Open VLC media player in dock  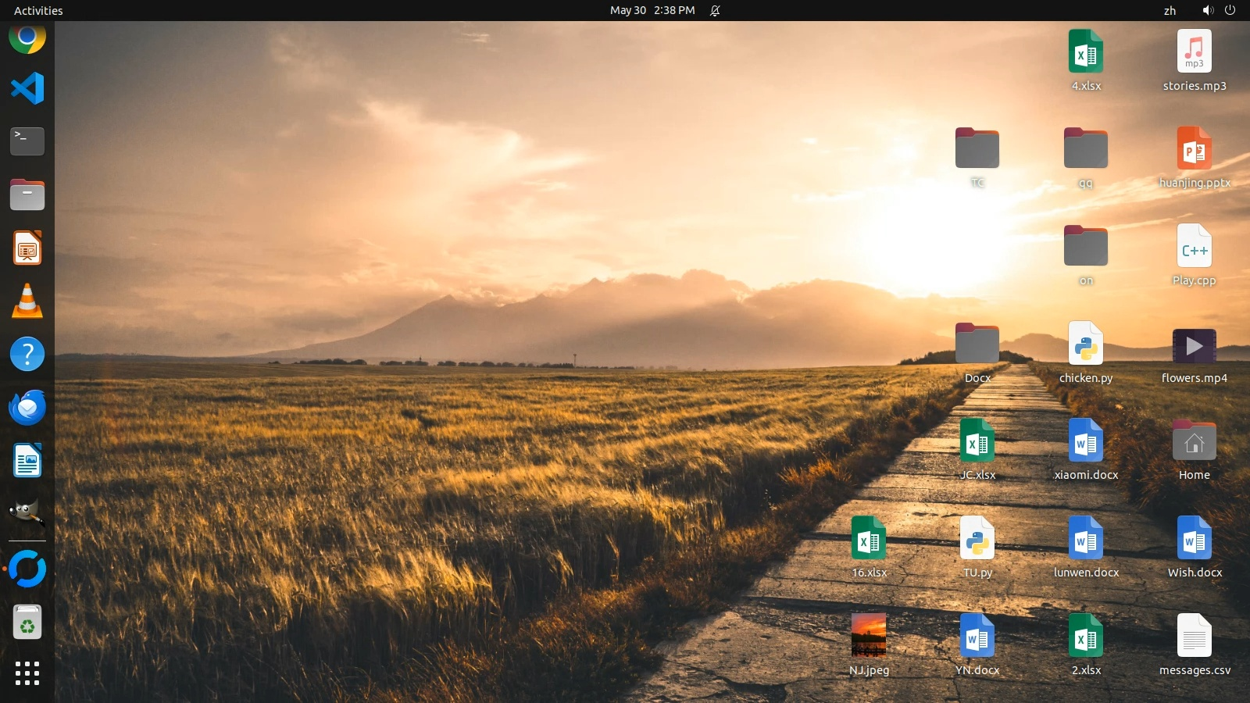pos(27,301)
